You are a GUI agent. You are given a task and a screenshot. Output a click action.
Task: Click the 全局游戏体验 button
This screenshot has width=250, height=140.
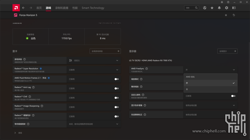(x=105, y=51)
